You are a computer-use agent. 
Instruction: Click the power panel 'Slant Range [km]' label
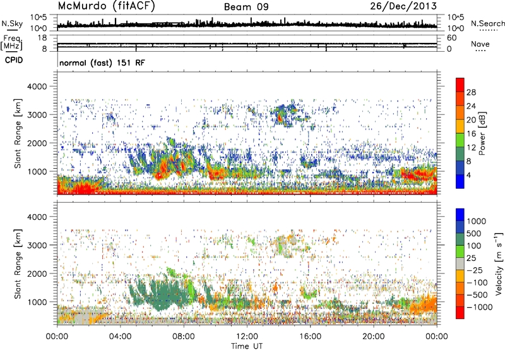coord(18,133)
